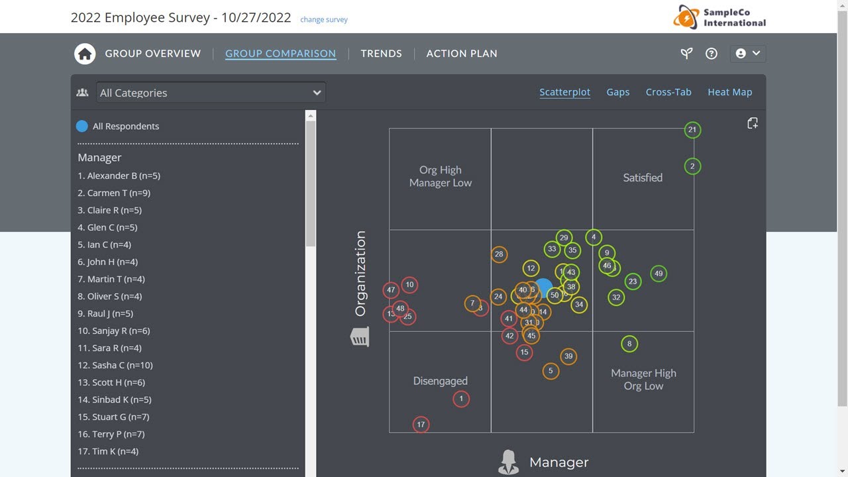Viewport: 848px width, 477px height.
Task: Click scatterplot point 12
Action: pyautogui.click(x=531, y=268)
